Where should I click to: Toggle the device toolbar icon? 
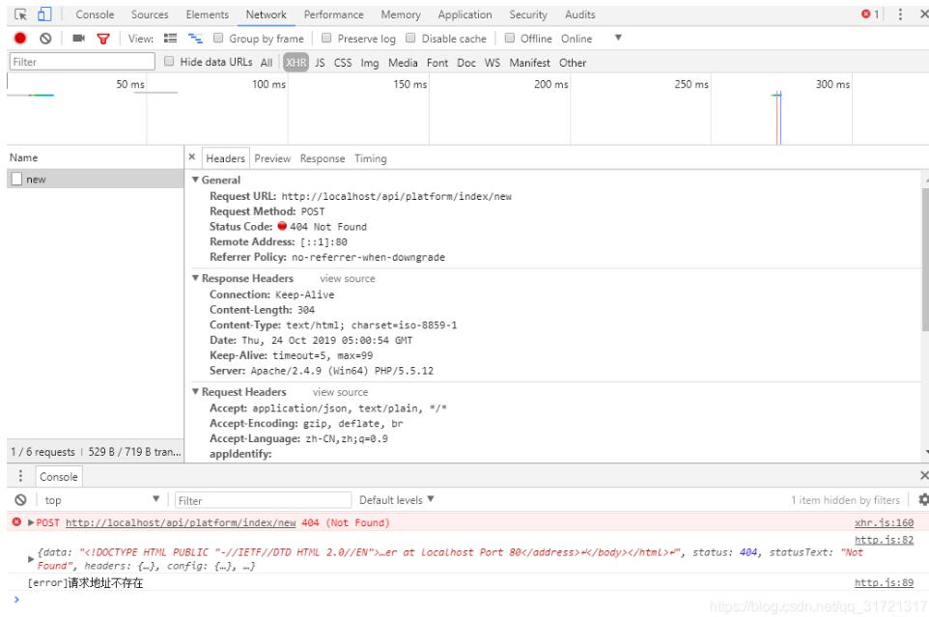tap(43, 14)
